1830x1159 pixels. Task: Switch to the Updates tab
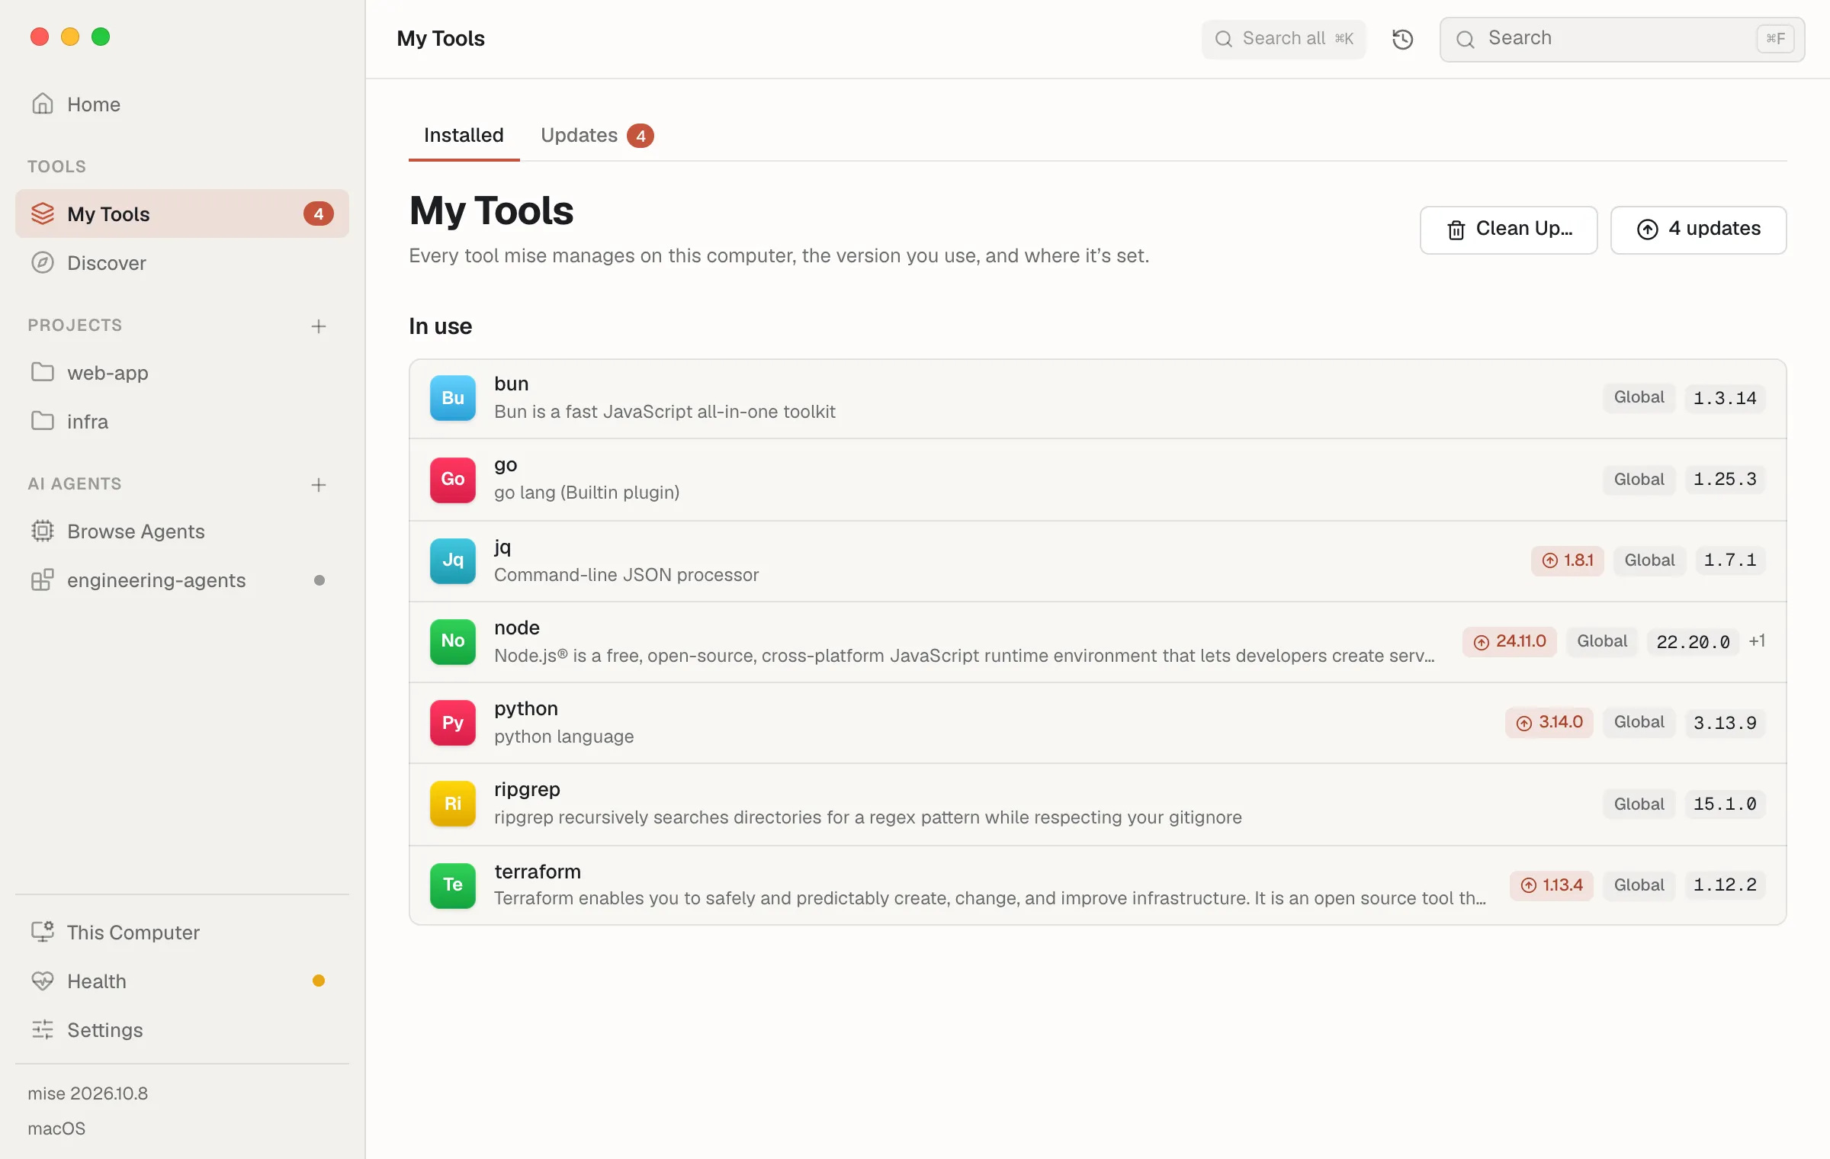(x=597, y=136)
